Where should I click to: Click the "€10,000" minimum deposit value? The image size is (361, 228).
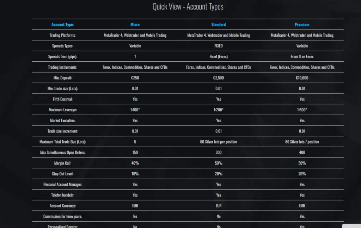[x=302, y=78]
